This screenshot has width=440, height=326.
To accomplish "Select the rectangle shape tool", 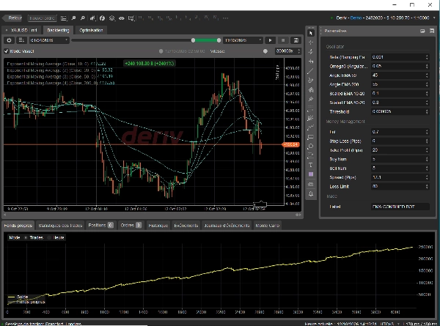I will click(x=311, y=137).
